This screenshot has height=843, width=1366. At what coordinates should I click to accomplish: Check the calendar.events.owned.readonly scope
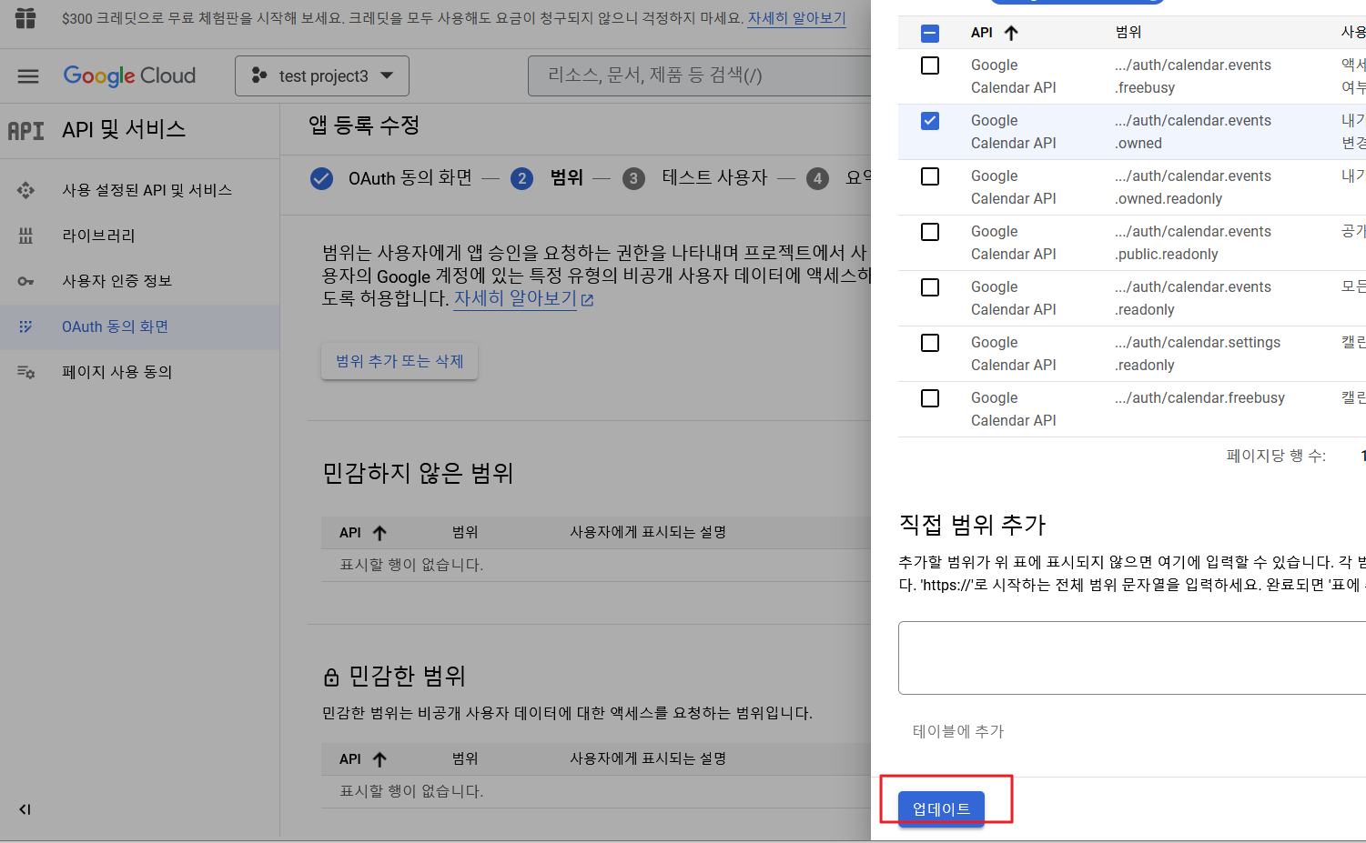click(x=930, y=176)
